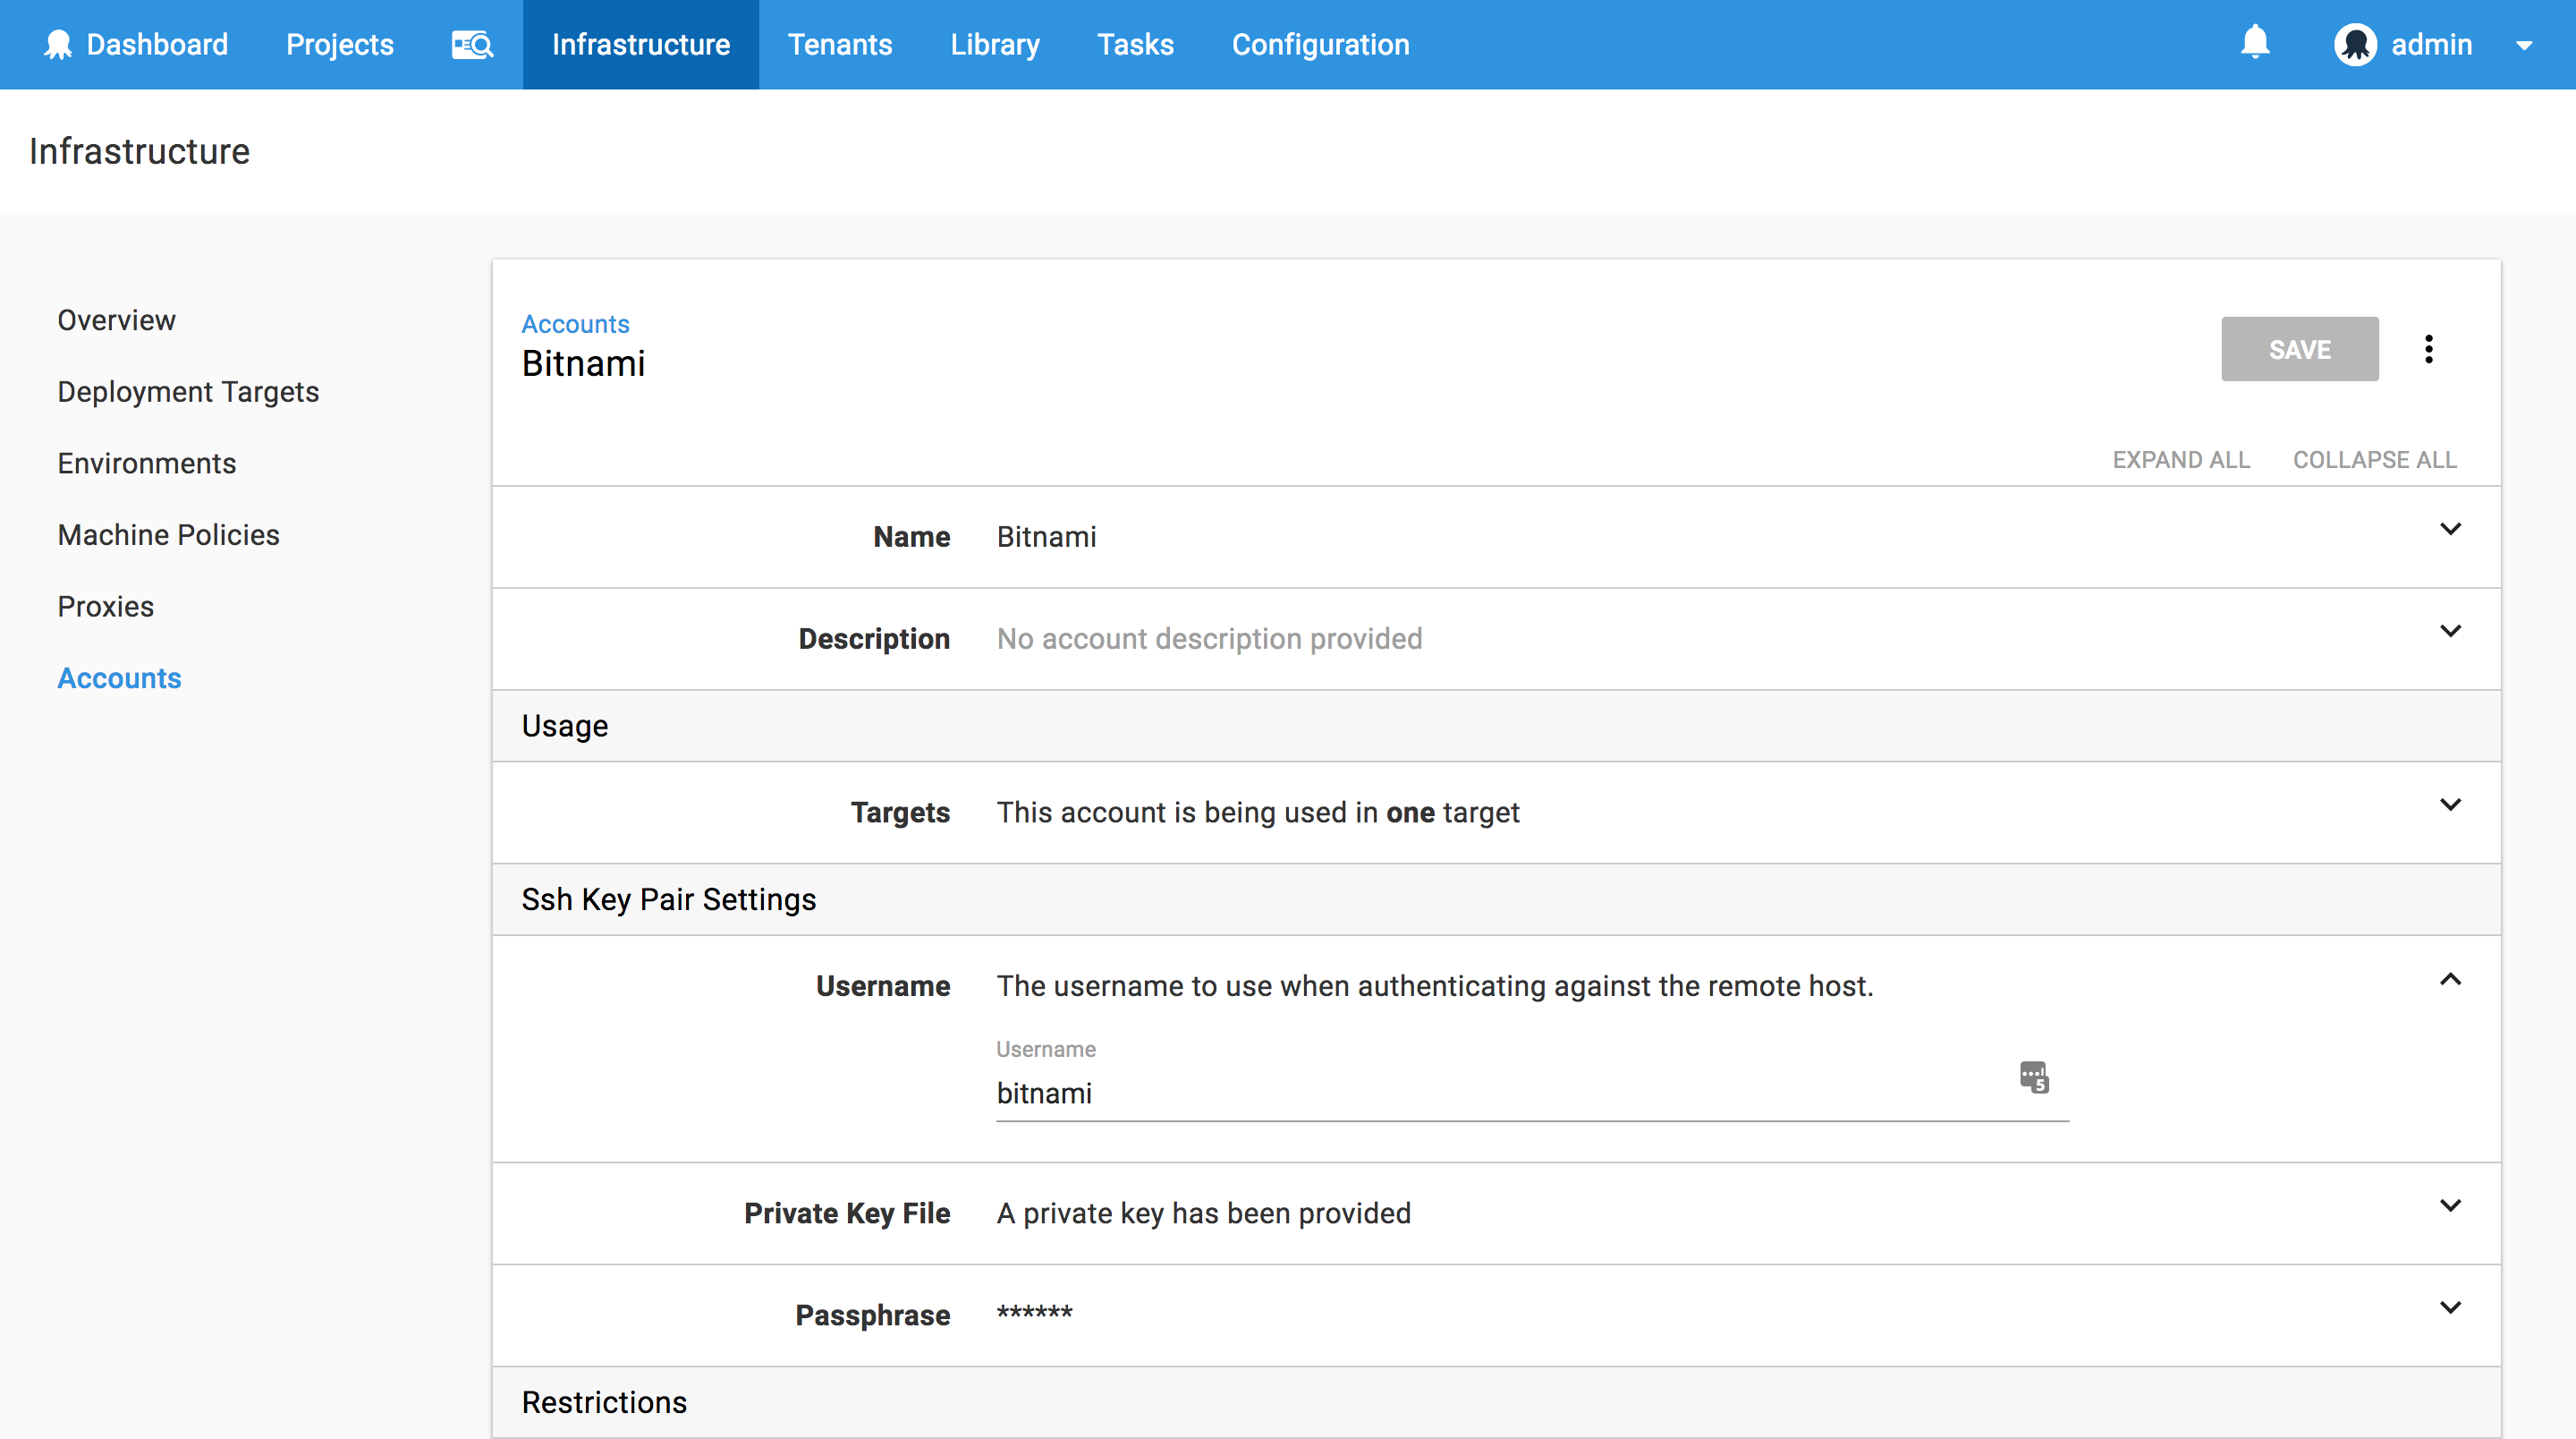Click the admin user avatar icon
2576x1439 pixels.
pyautogui.click(x=2355, y=45)
